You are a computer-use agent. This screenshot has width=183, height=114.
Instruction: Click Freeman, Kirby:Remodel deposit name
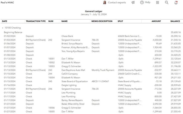(75, 47)
